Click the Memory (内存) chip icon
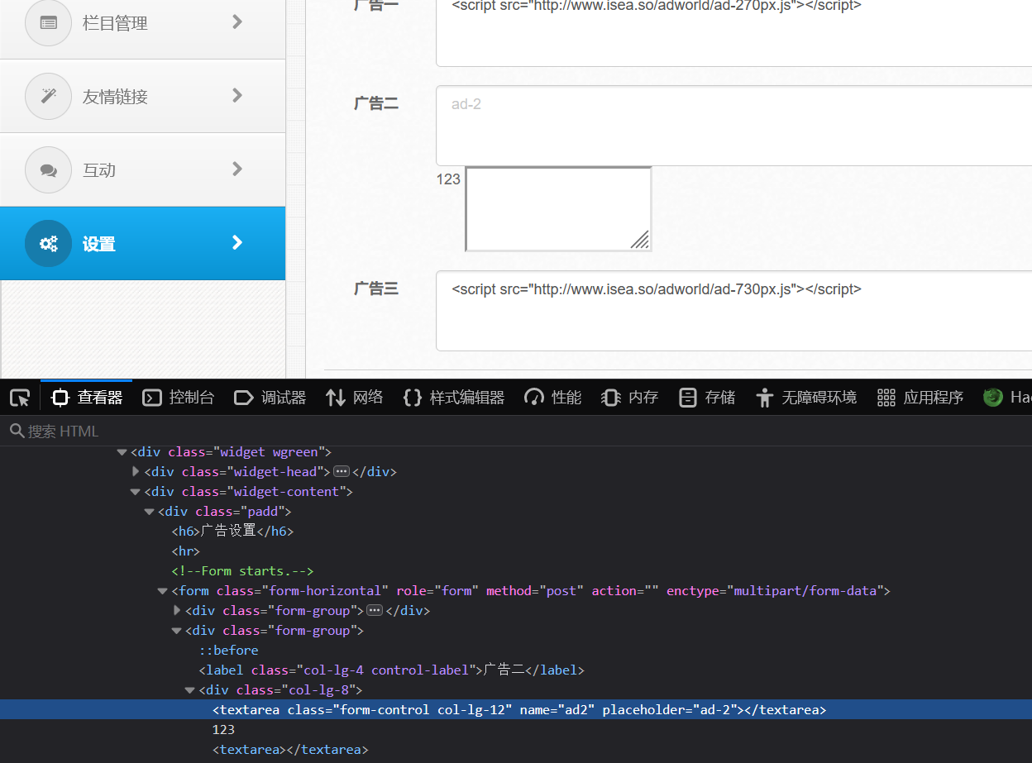 click(611, 398)
